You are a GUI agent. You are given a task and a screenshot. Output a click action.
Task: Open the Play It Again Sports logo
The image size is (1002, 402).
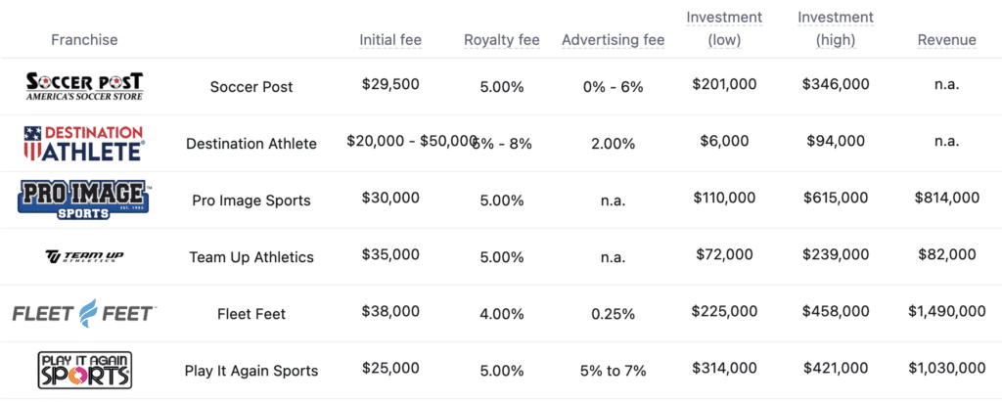[x=84, y=370]
